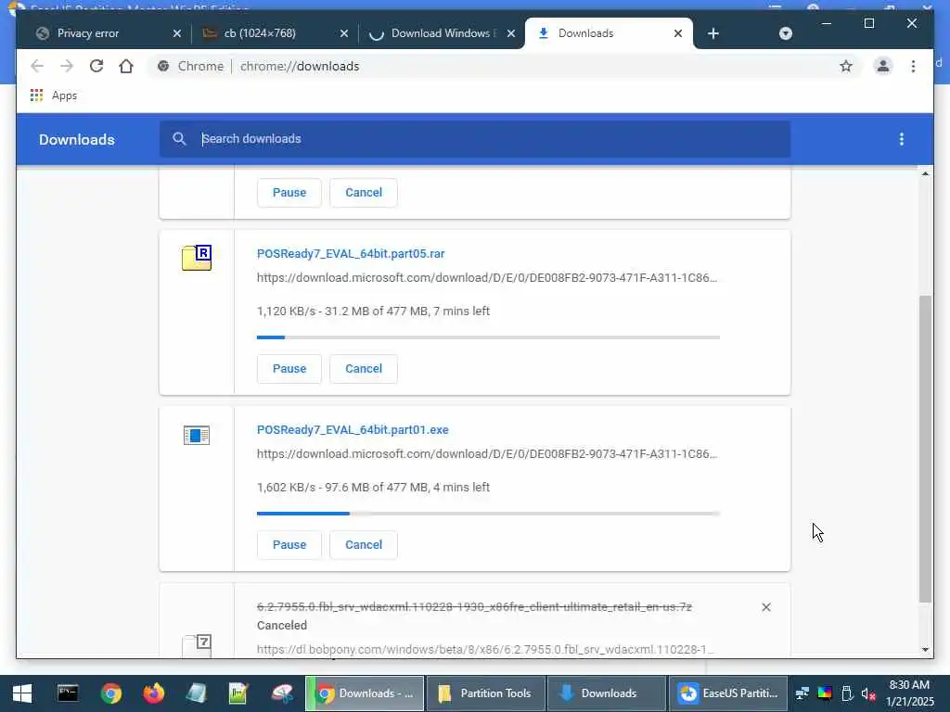950x712 pixels.
Task: Close the Download Windows tab
Action: [x=511, y=33]
